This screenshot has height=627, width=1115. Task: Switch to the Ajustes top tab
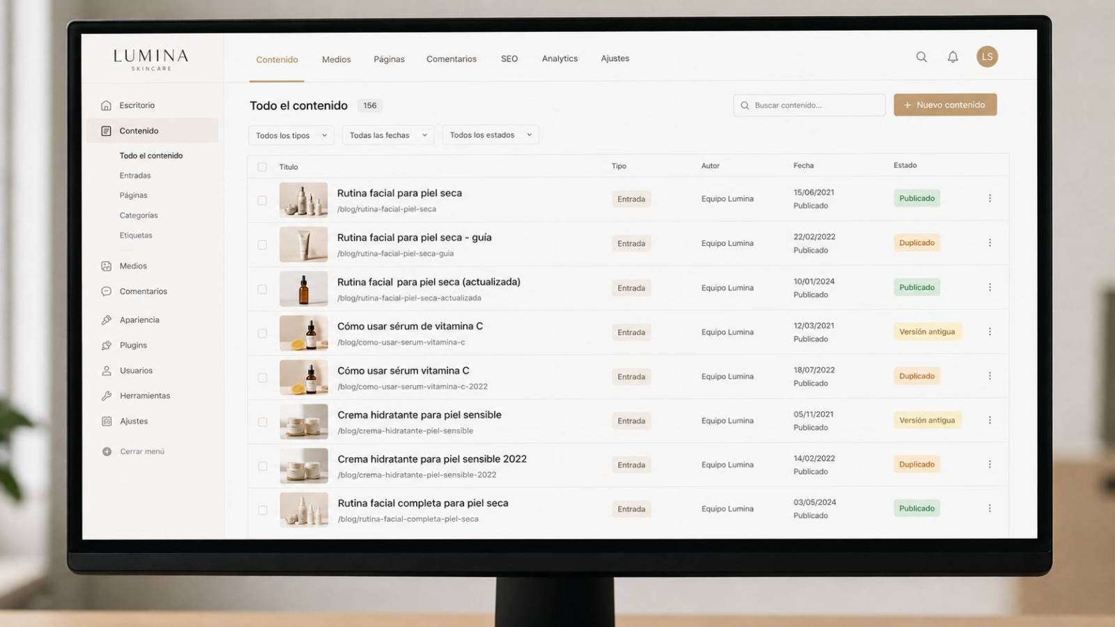[x=615, y=59]
